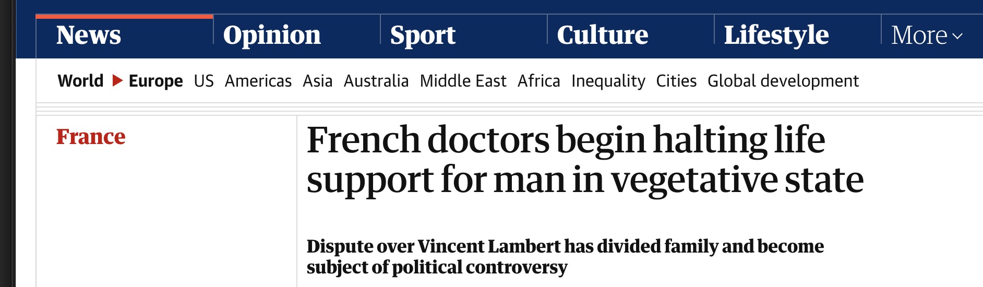The height and width of the screenshot is (287, 983).
Task: Open the Europe subsection link
Action: click(155, 81)
